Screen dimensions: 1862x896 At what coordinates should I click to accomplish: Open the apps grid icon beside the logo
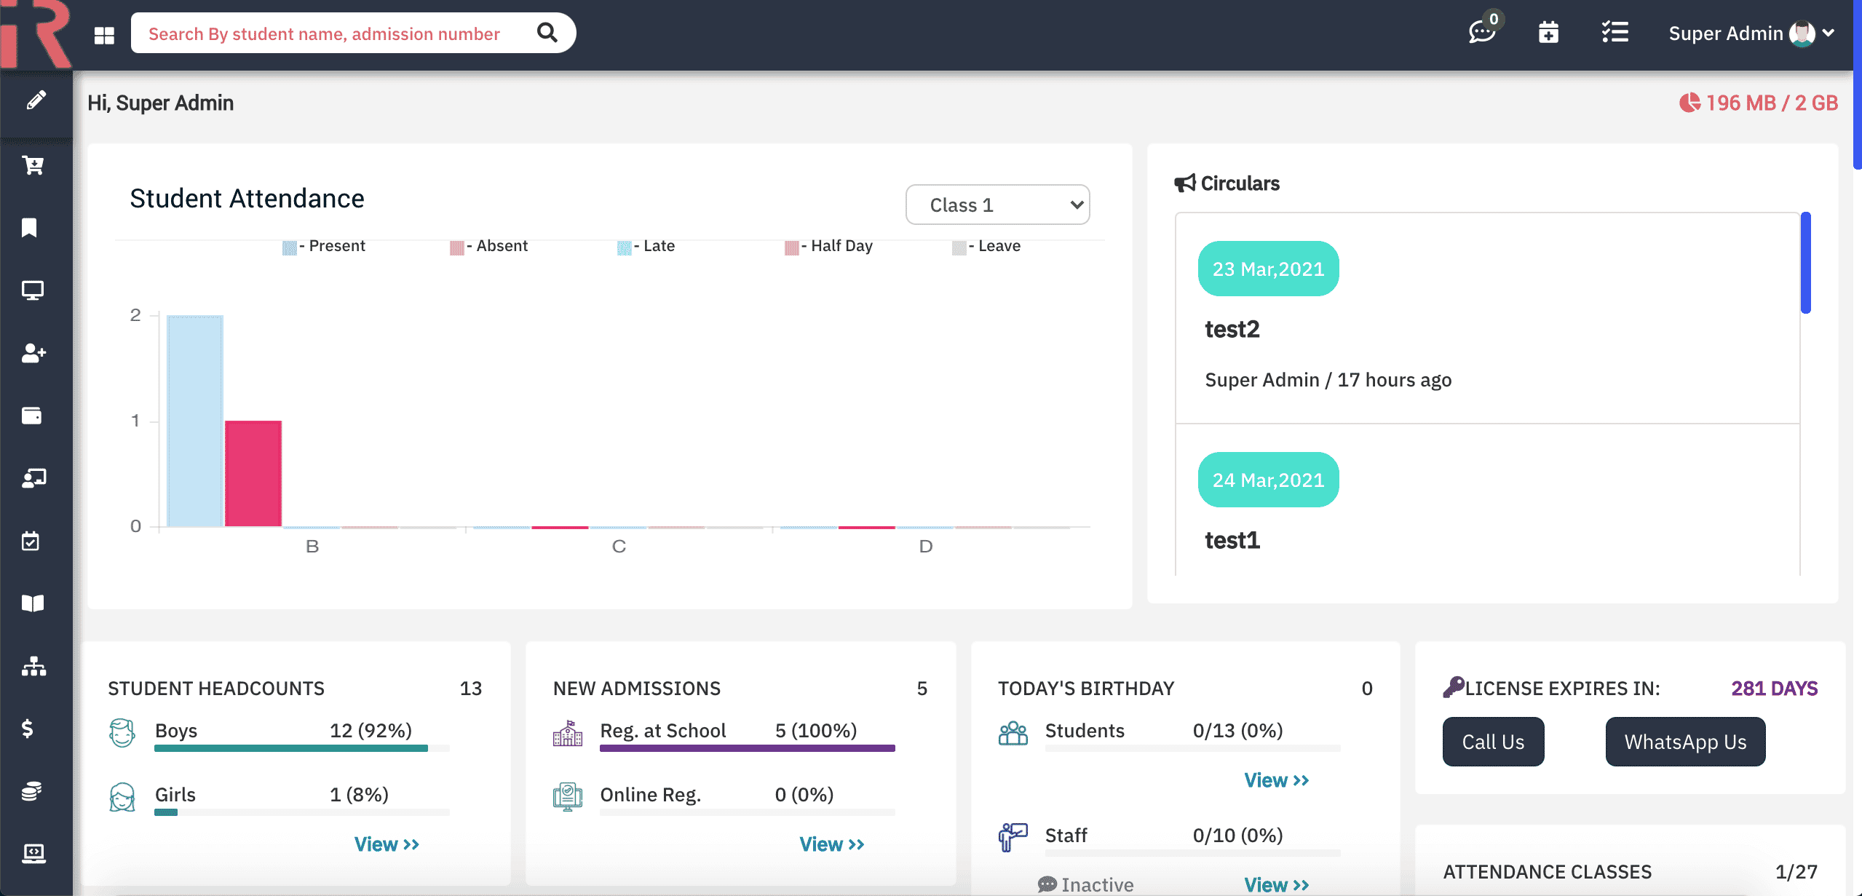pyautogui.click(x=104, y=33)
